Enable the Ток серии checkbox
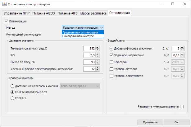 [x=111, y=62]
